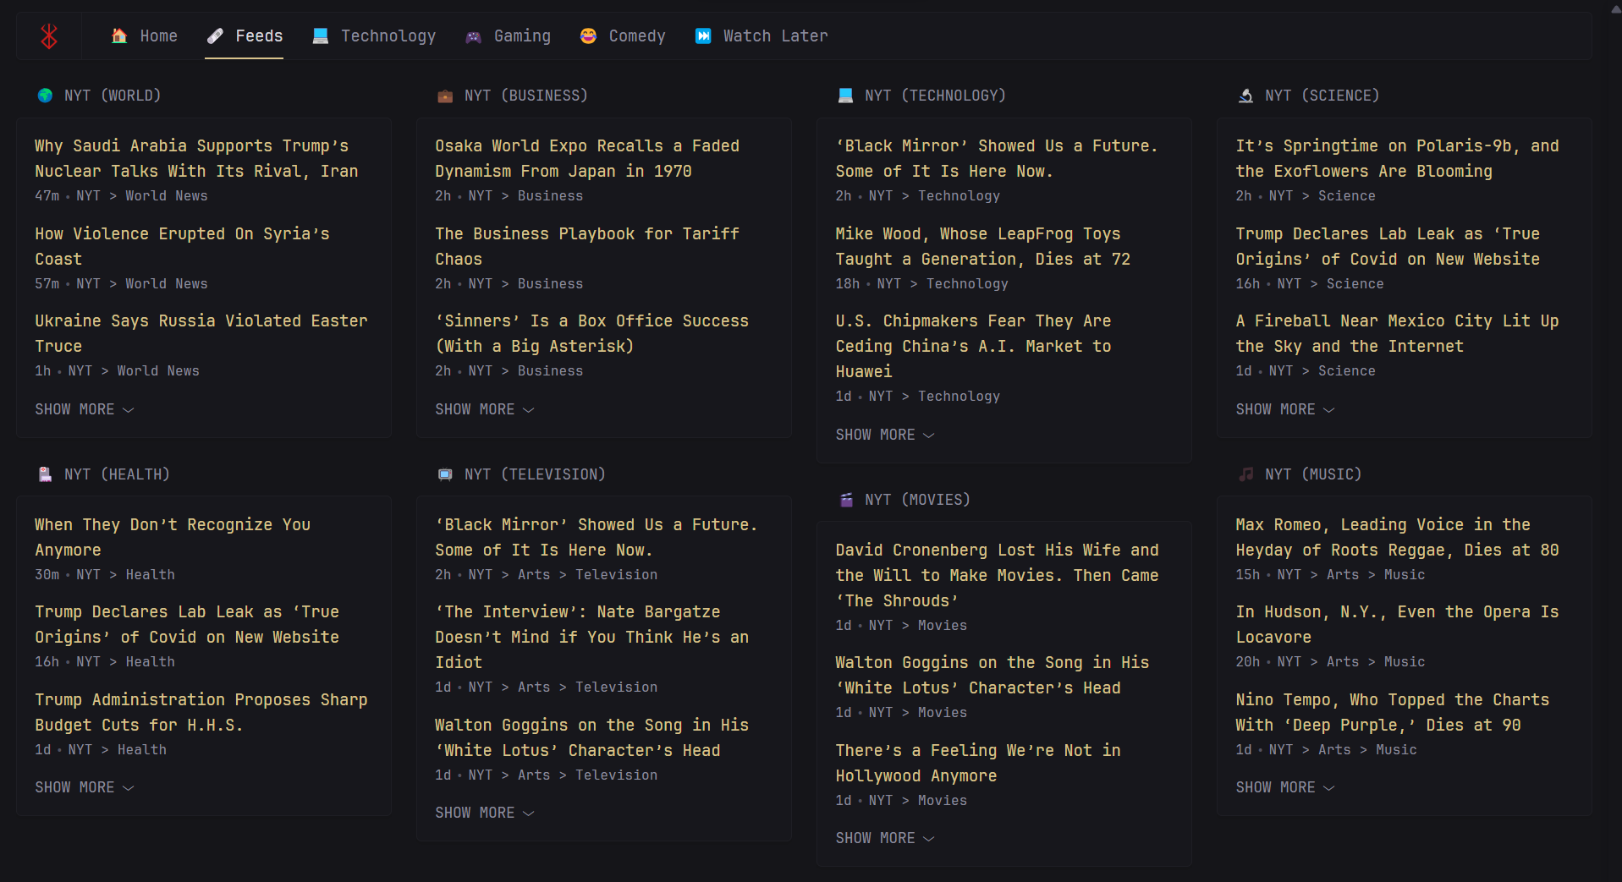This screenshot has width=1622, height=882.
Task: Open the 'Sinners' Box Office Success article
Action: click(x=591, y=333)
